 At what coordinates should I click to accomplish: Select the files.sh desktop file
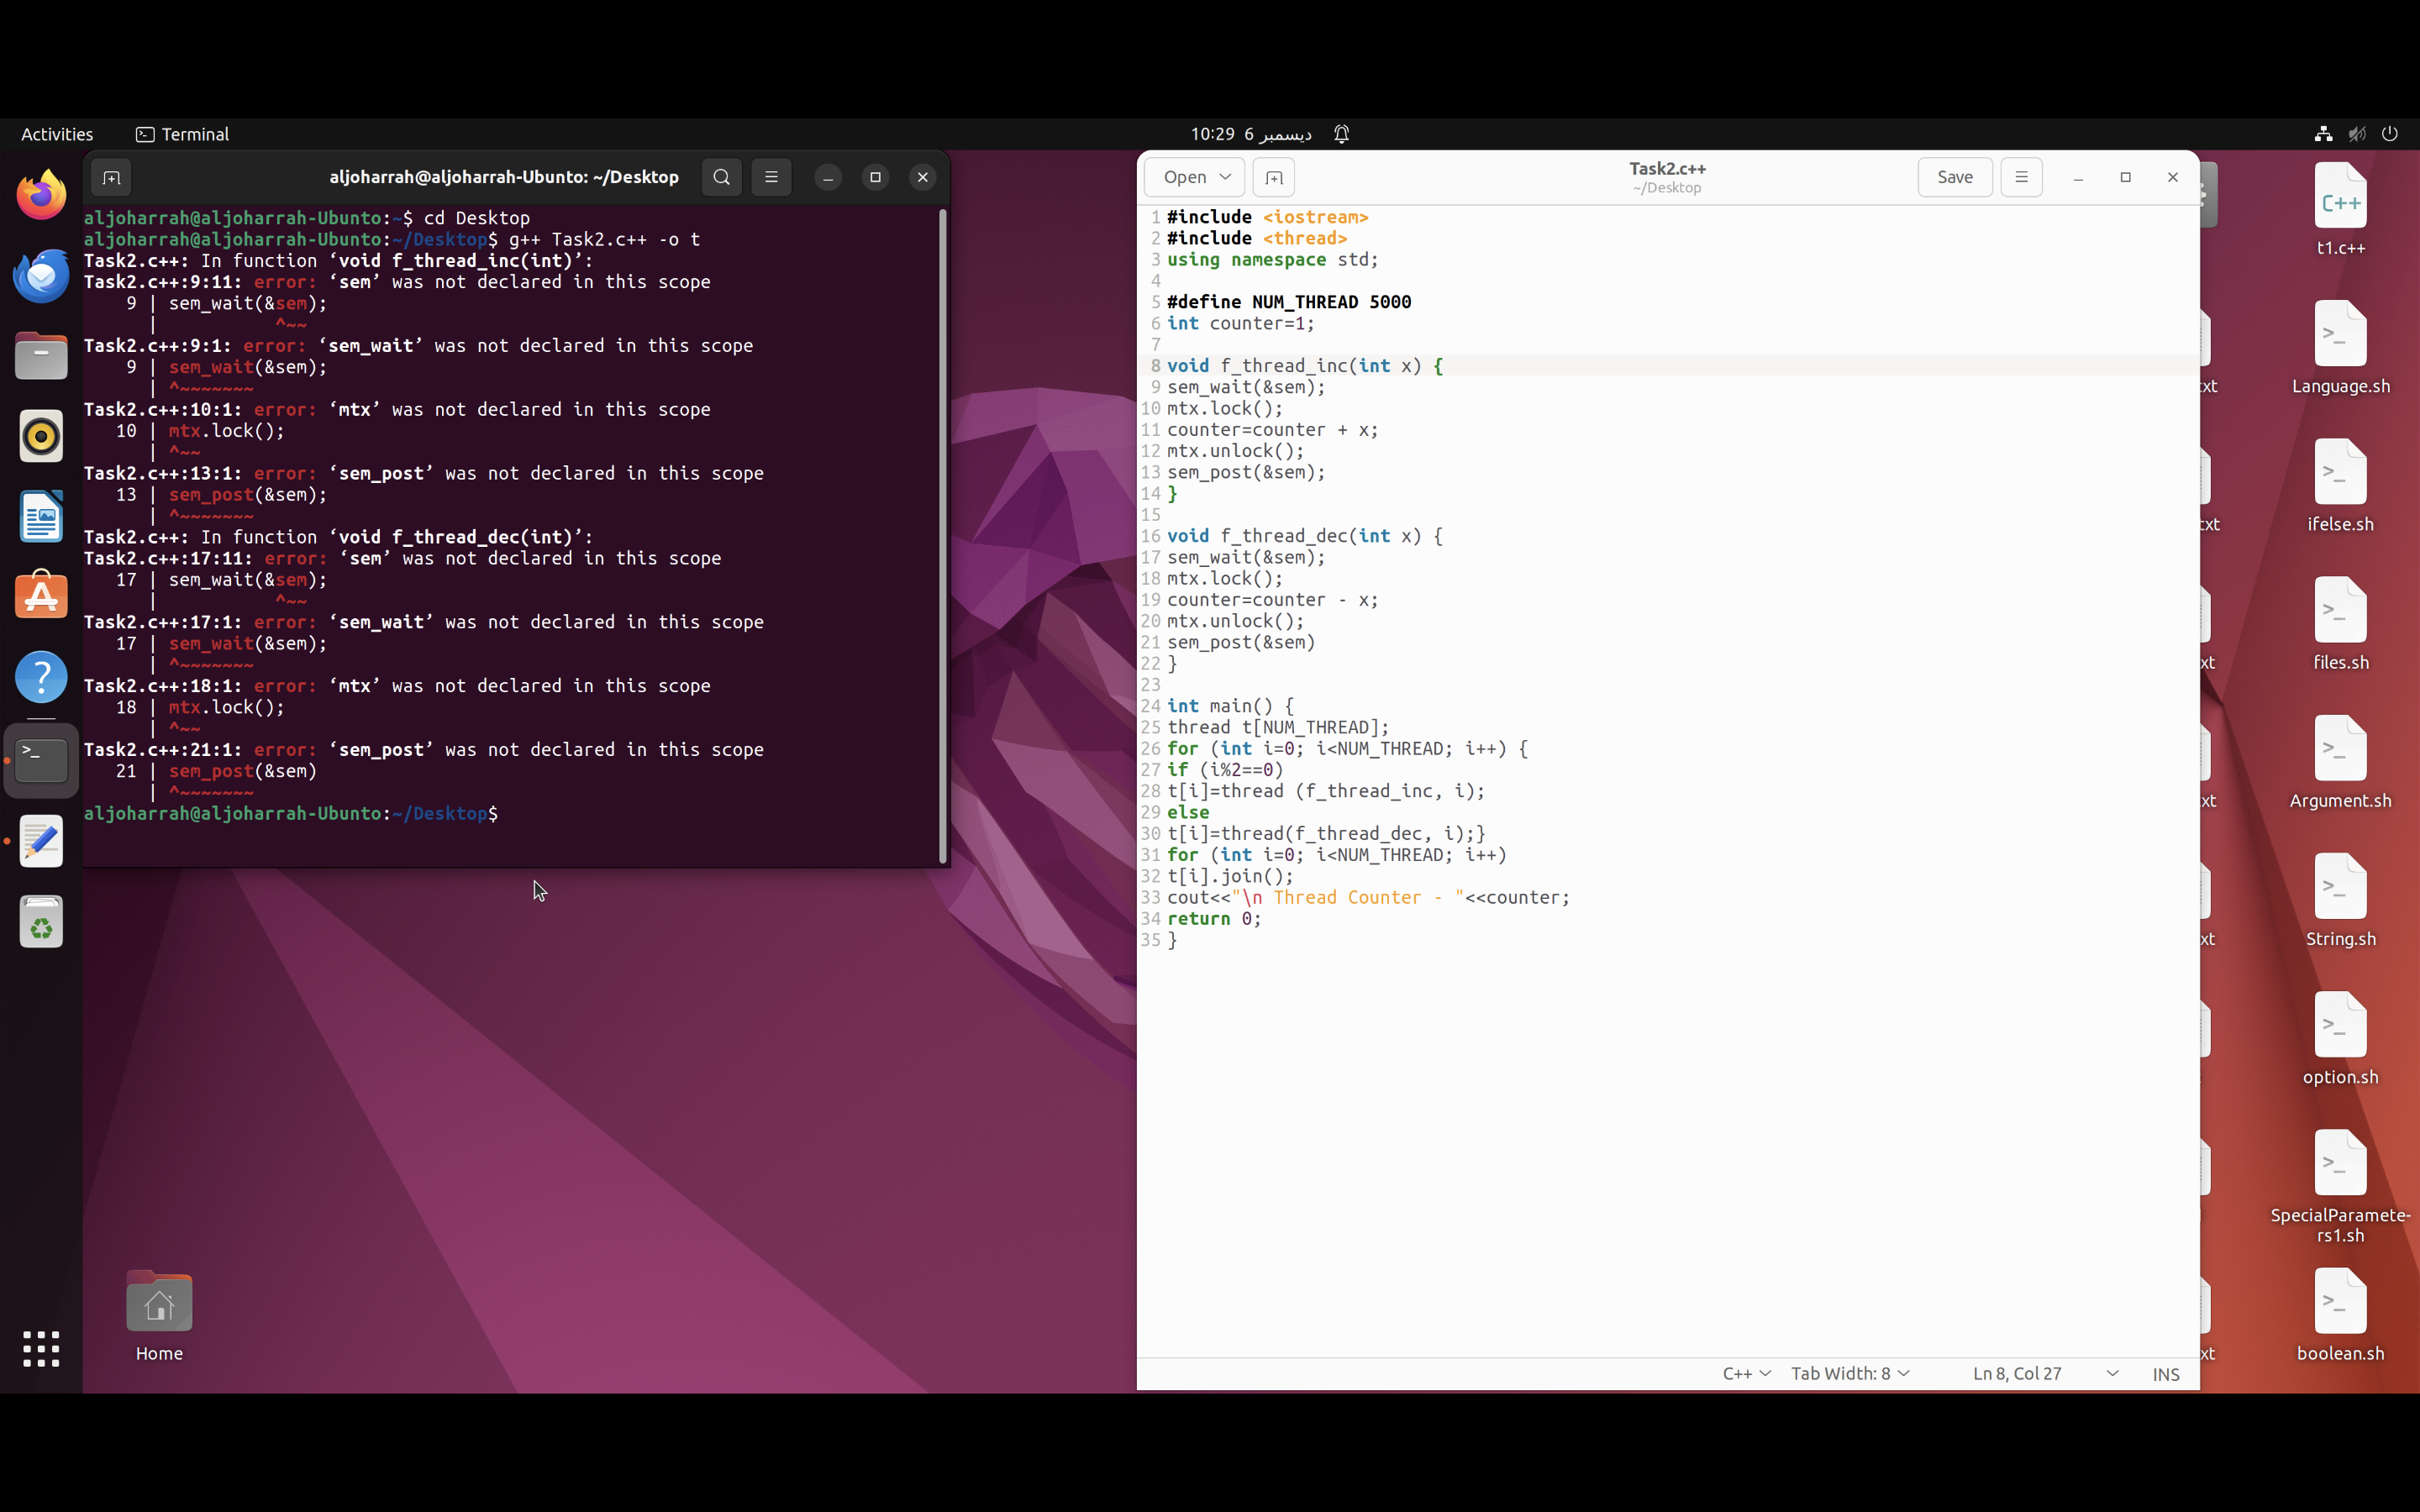pos(2340,624)
